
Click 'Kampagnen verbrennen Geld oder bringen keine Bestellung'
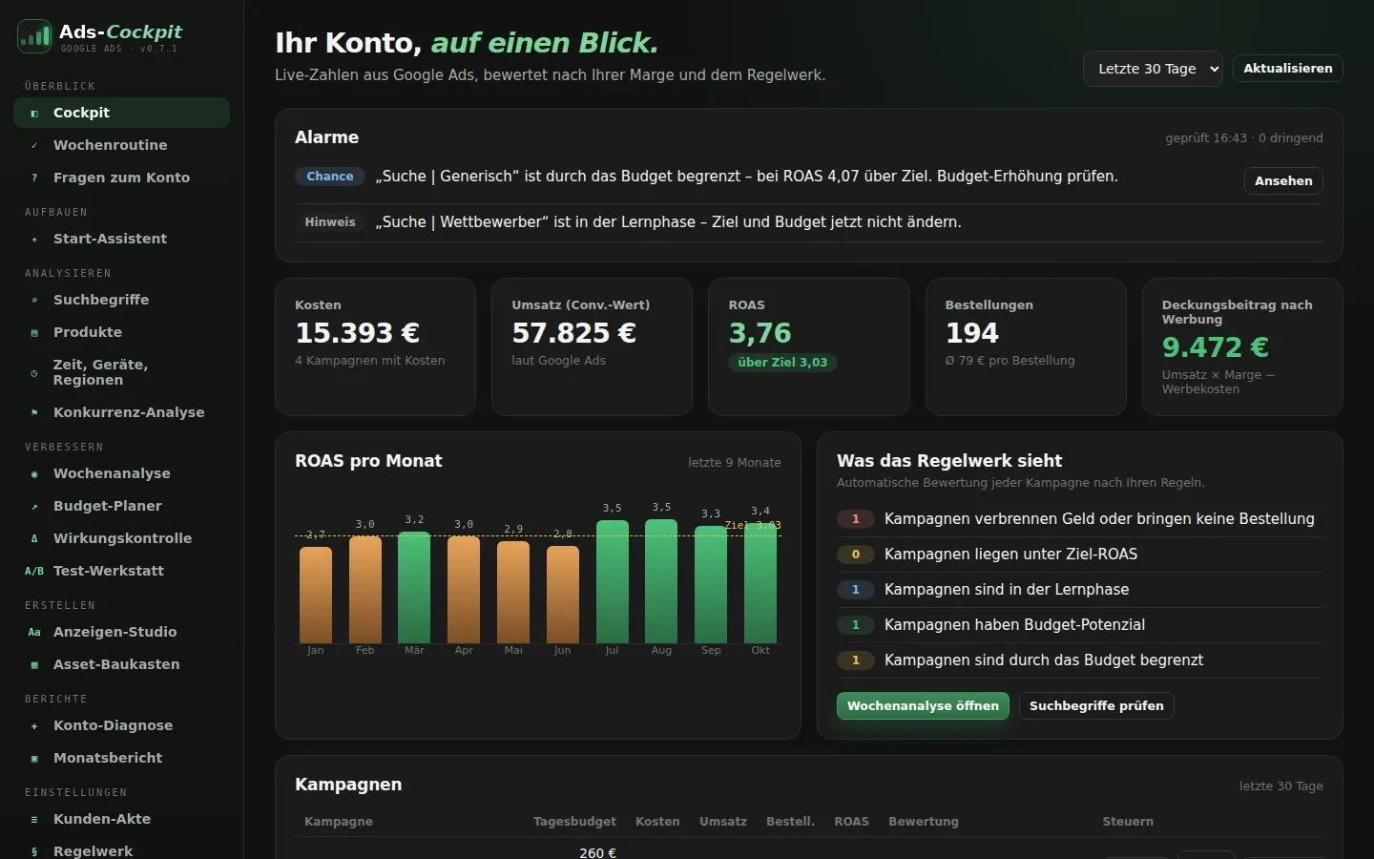click(x=1099, y=519)
